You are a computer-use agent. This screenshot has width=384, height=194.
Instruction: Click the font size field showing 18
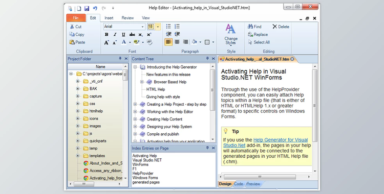coord(151,27)
